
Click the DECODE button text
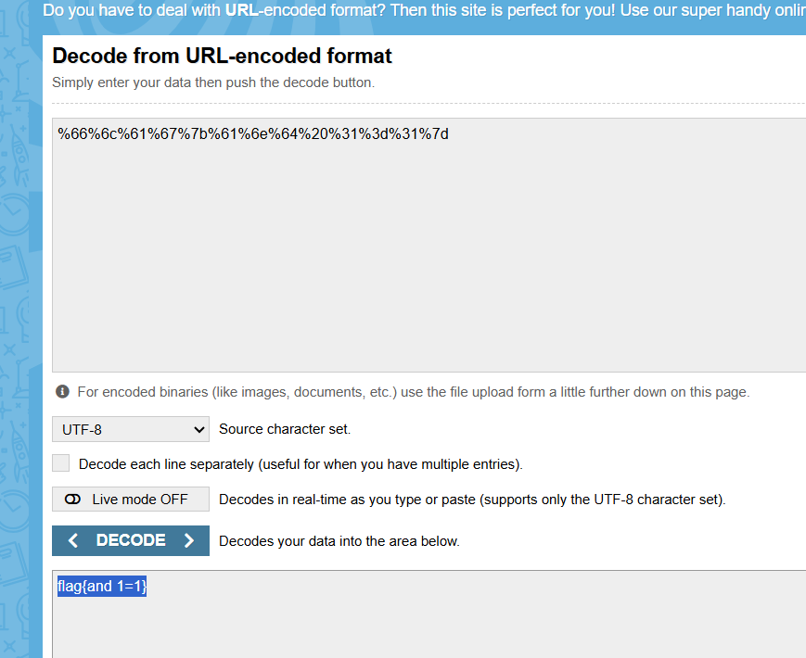pyautogui.click(x=131, y=540)
